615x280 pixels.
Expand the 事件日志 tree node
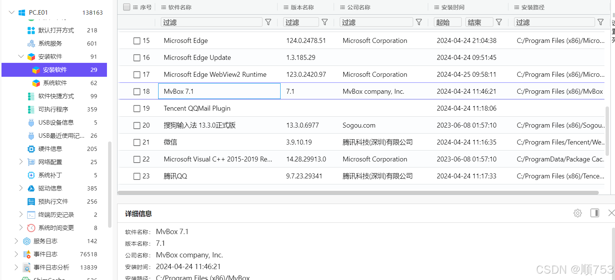pos(16,254)
